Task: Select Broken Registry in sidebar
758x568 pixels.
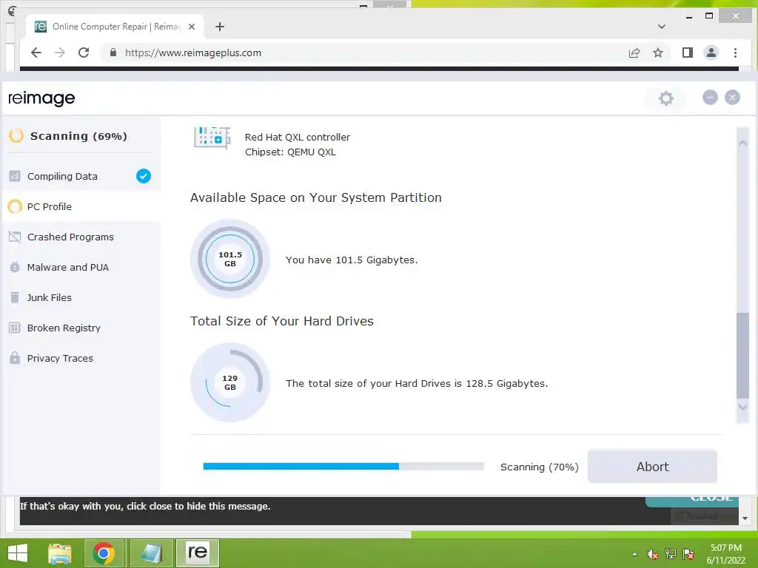Action: tap(81, 328)
